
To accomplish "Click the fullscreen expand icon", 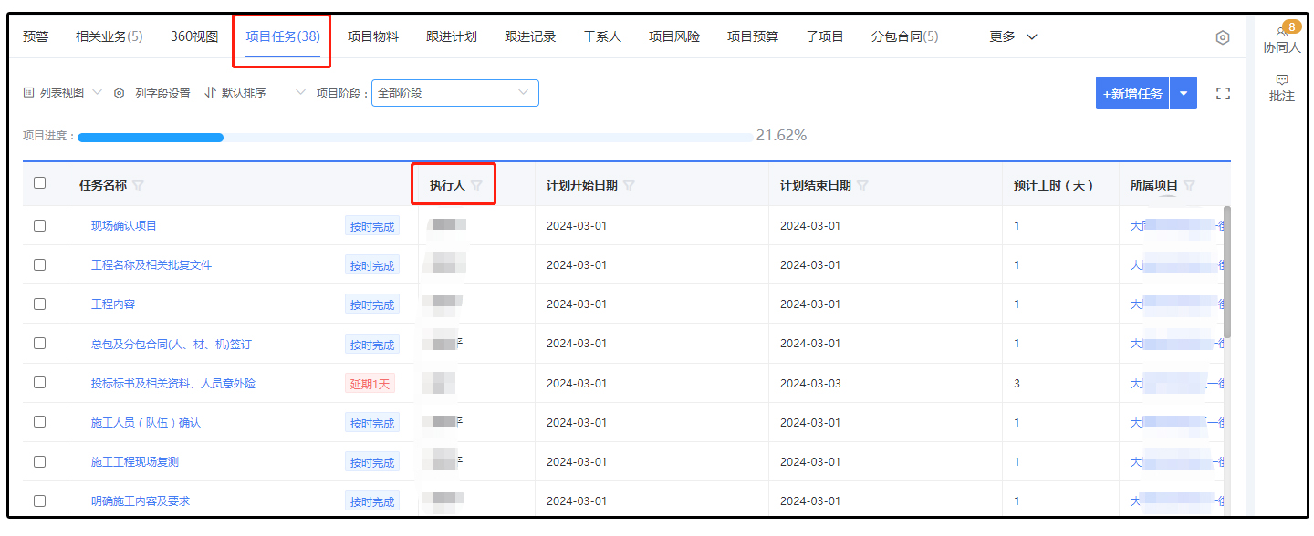I will point(1223,94).
